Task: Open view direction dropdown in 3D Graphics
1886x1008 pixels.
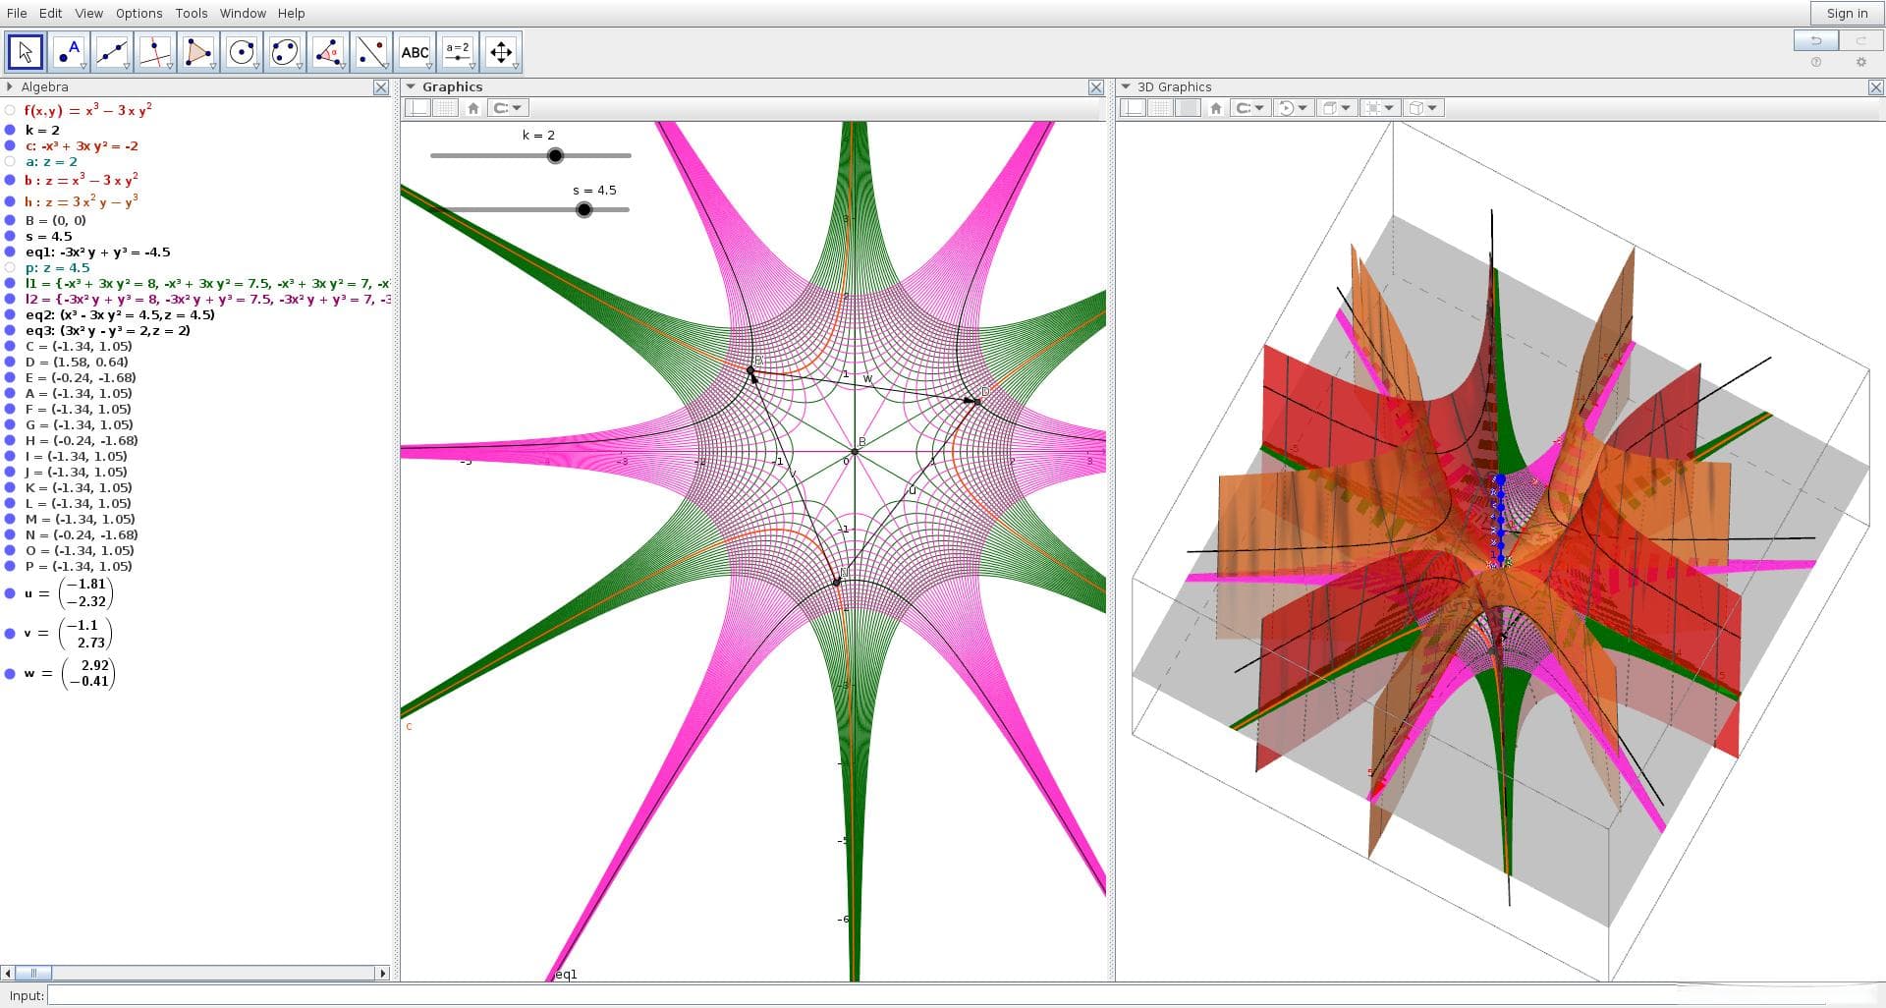Action: [x=1336, y=108]
